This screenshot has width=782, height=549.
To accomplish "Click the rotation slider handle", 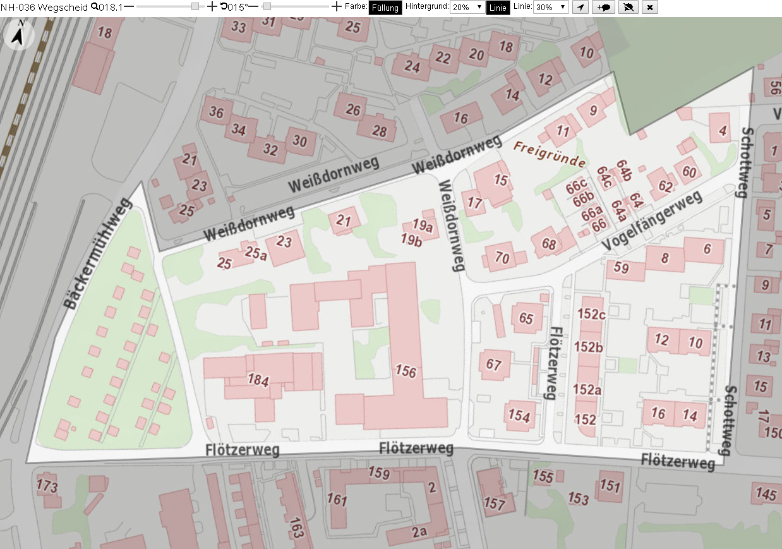I will pos(267,7).
